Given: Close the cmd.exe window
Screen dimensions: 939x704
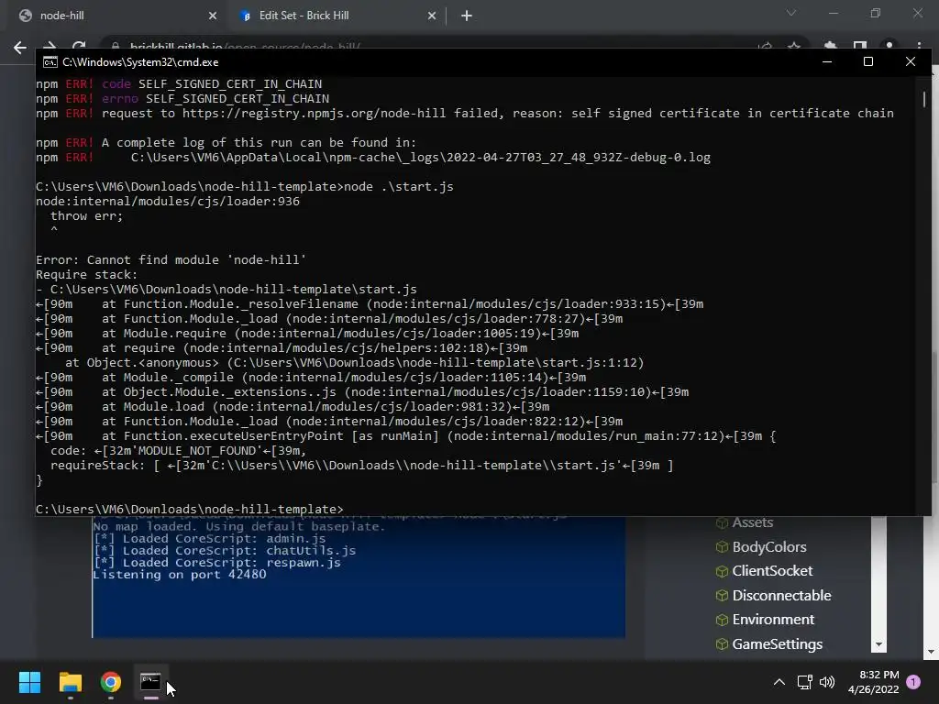Looking at the screenshot, I should tap(911, 61).
